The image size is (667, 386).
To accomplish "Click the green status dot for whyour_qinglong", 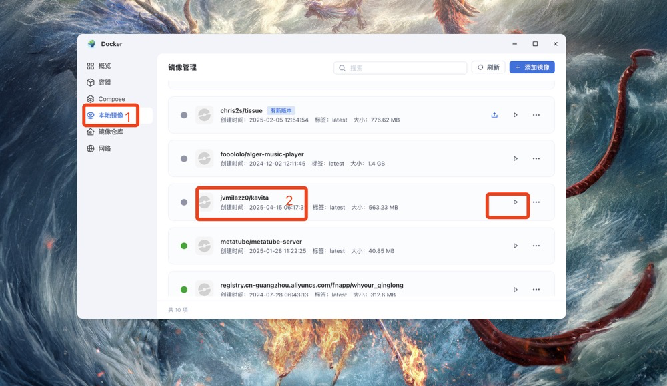I will pyautogui.click(x=184, y=290).
